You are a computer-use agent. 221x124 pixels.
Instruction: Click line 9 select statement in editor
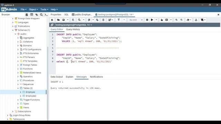[x=84, y=62]
